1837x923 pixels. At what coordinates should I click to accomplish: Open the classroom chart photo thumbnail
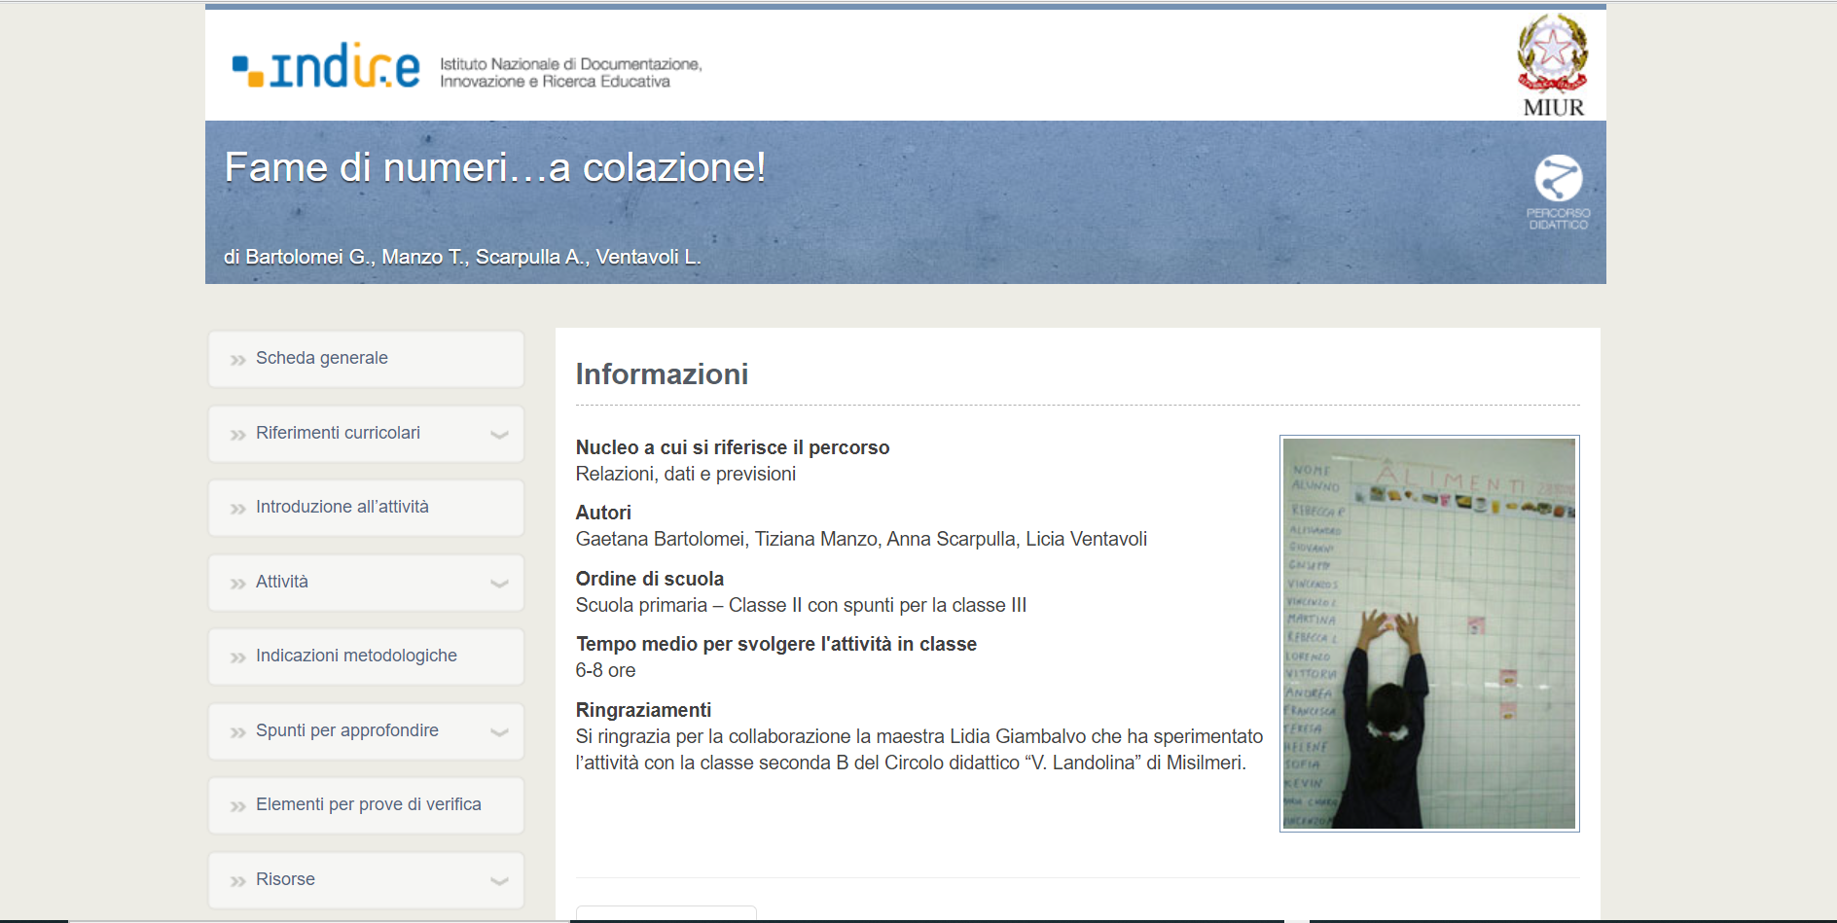coord(1428,633)
